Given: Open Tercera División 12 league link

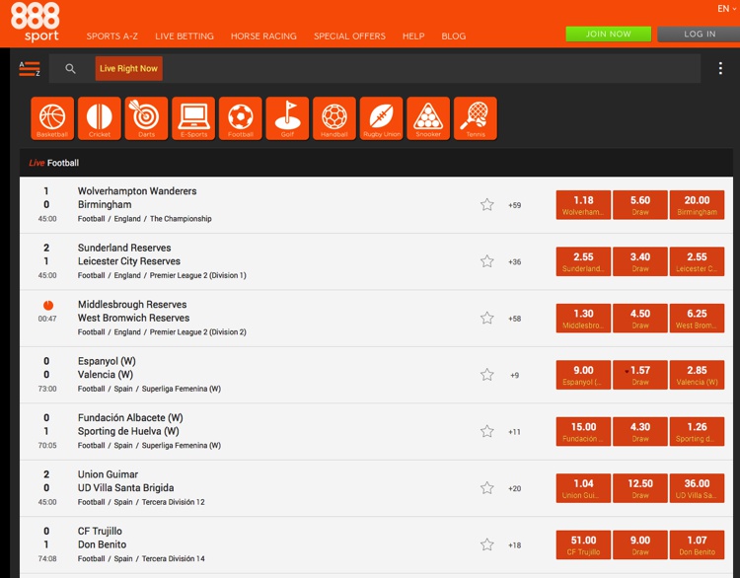Looking at the screenshot, I should (174, 502).
